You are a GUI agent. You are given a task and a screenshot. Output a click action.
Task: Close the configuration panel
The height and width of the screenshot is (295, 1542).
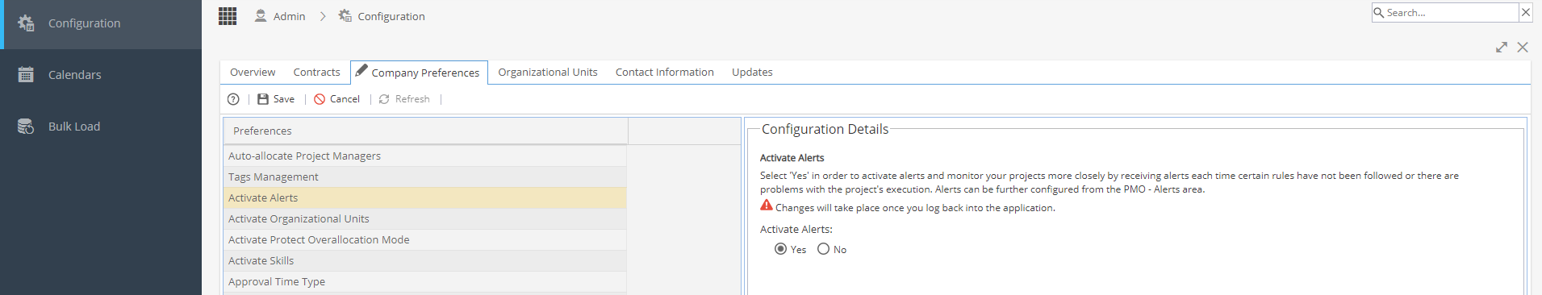pyautogui.click(x=1523, y=48)
